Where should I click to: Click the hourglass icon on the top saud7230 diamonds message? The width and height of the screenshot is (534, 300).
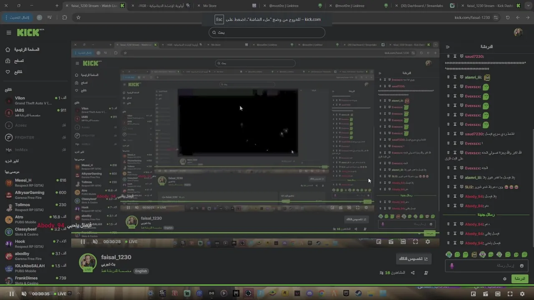[x=455, y=56]
